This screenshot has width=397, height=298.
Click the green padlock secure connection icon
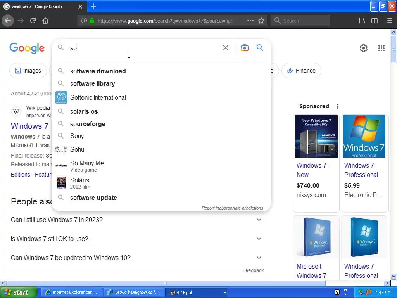click(x=92, y=21)
